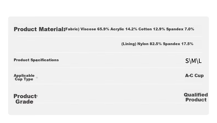Choose the S size letter
Image resolution: width=217 pixels, height=123 pixels.
pyautogui.click(x=187, y=61)
